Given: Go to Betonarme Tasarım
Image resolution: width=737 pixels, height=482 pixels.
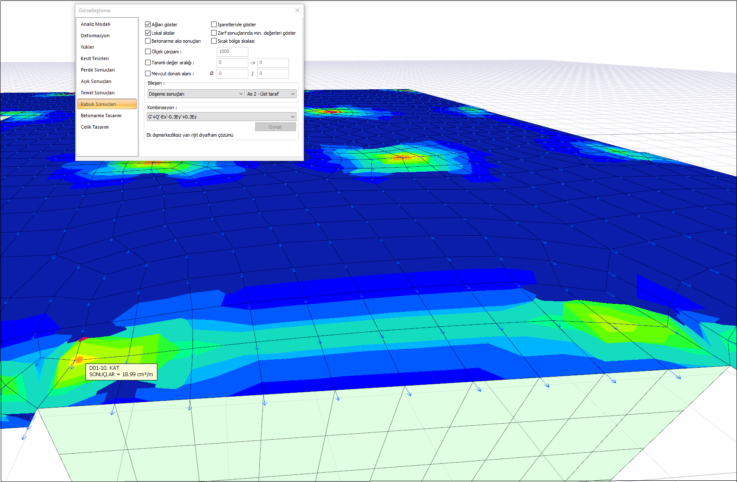Looking at the screenshot, I should (x=101, y=116).
